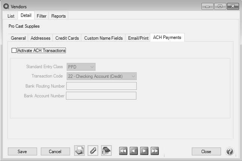The image size is (242, 161).
Task: Enable the Activate ACH Transactions checkbox
Action: [x=14, y=51]
